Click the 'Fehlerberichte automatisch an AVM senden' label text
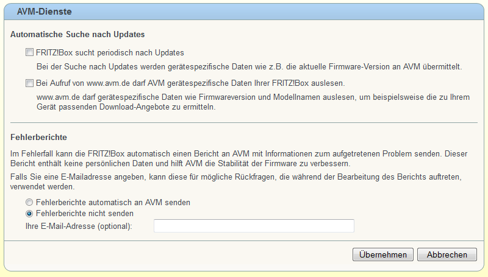Viewport: 488px width, 277px height. pyautogui.click(x=113, y=203)
